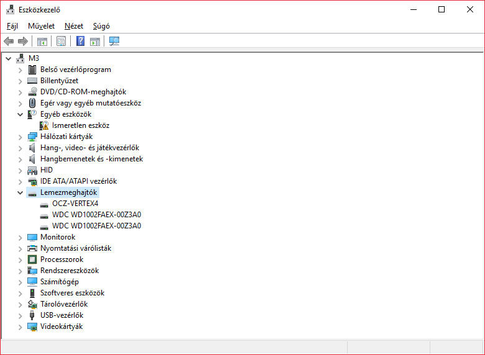Click the OCZ-VERTEX4 disk icon
The height and width of the screenshot is (355, 485).
coord(44,205)
